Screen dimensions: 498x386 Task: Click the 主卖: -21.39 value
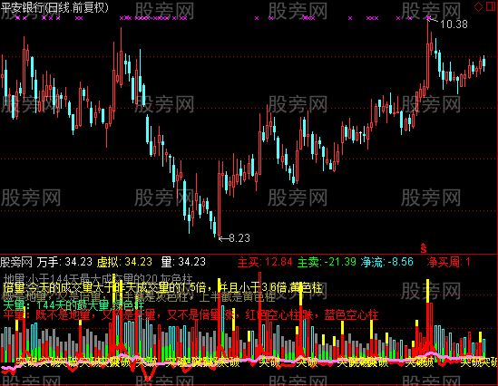click(327, 262)
